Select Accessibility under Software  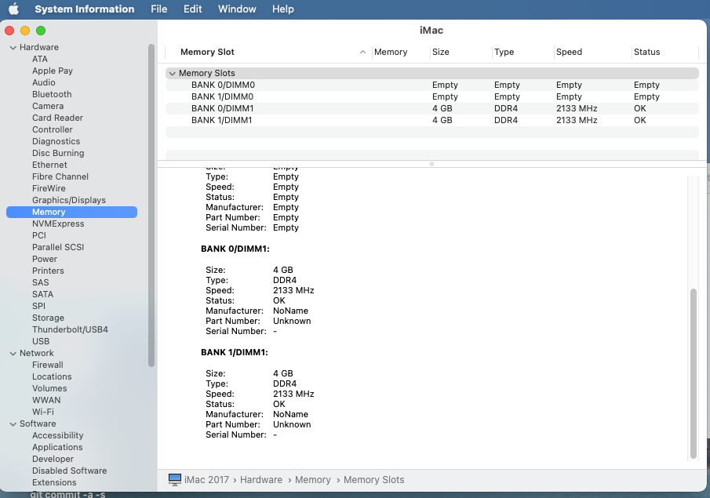(x=58, y=436)
